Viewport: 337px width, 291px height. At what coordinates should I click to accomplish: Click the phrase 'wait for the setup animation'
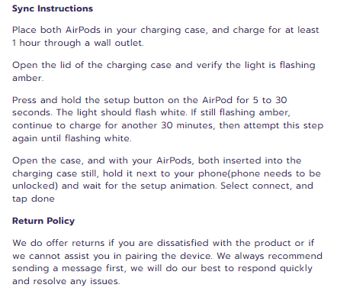click(149, 186)
